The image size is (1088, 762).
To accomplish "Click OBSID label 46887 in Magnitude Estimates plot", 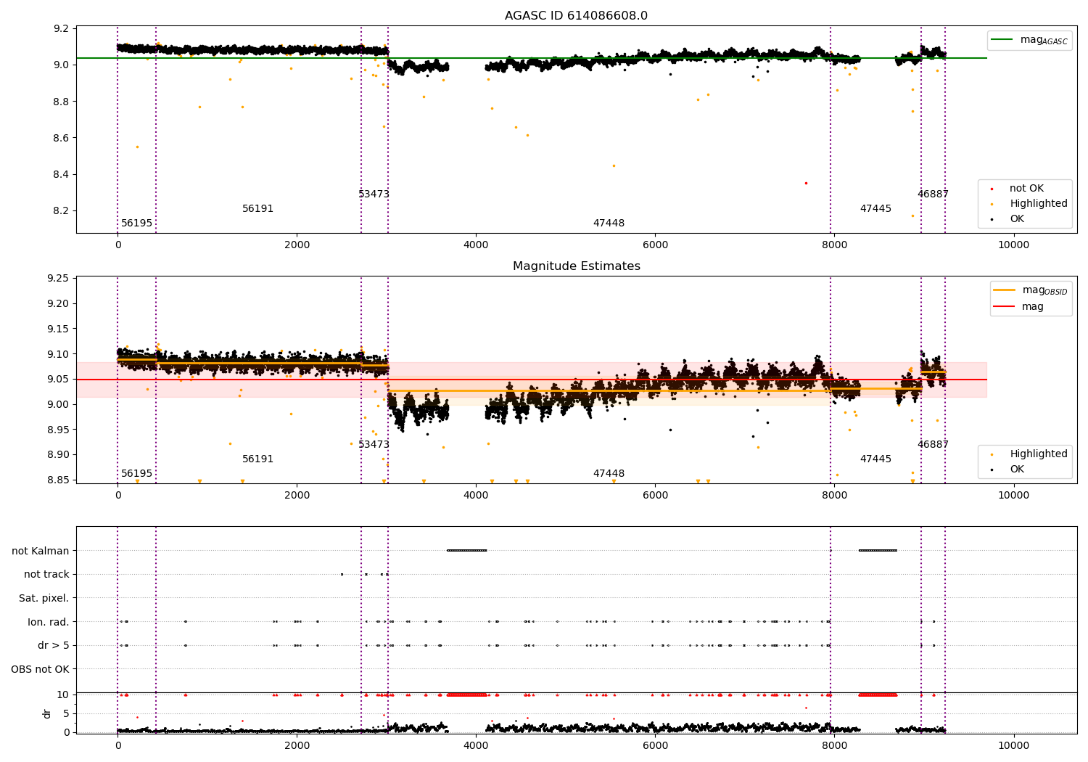I will (x=933, y=445).
